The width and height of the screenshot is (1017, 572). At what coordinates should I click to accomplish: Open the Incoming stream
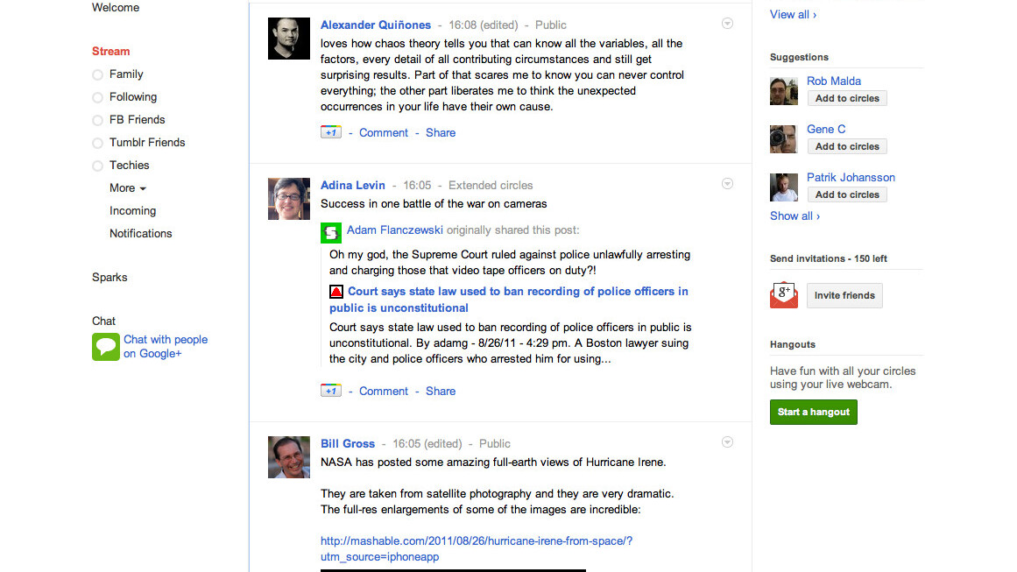click(x=132, y=211)
